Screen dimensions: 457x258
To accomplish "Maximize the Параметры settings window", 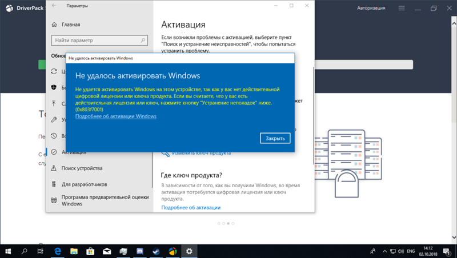I will click(291, 6).
